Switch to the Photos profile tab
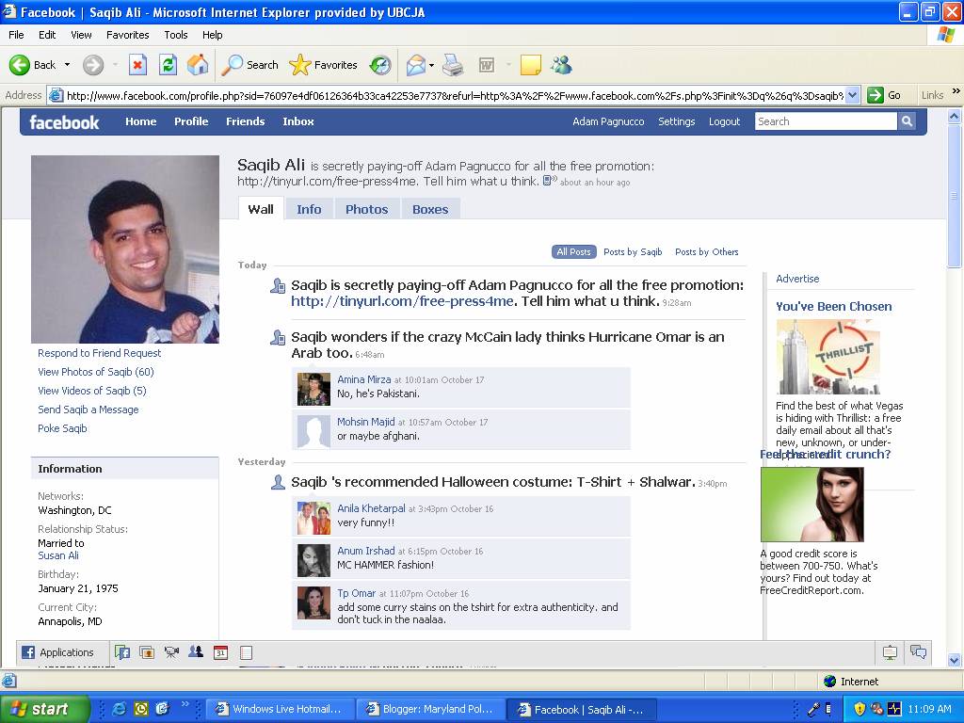This screenshot has width=964, height=723. [x=366, y=209]
